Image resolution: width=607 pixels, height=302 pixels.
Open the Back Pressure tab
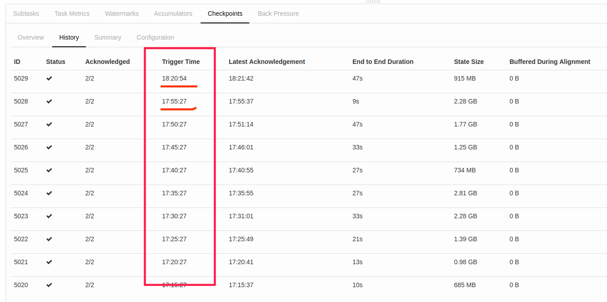pos(278,14)
